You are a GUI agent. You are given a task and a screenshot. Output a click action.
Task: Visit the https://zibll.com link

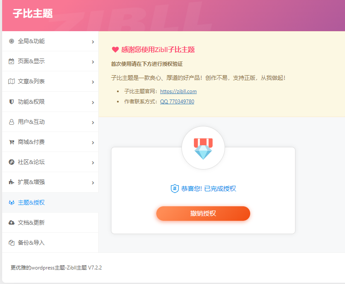[178, 91]
